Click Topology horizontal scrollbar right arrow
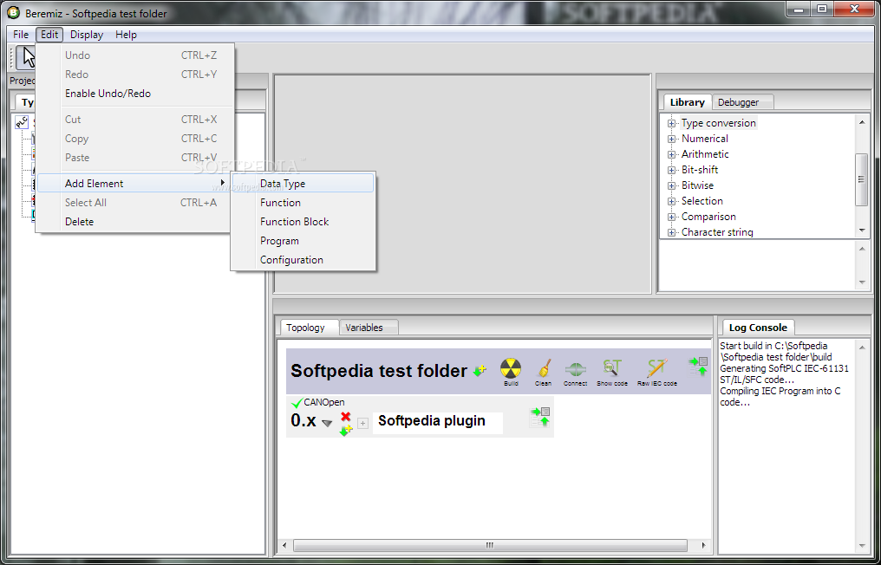 (703, 545)
